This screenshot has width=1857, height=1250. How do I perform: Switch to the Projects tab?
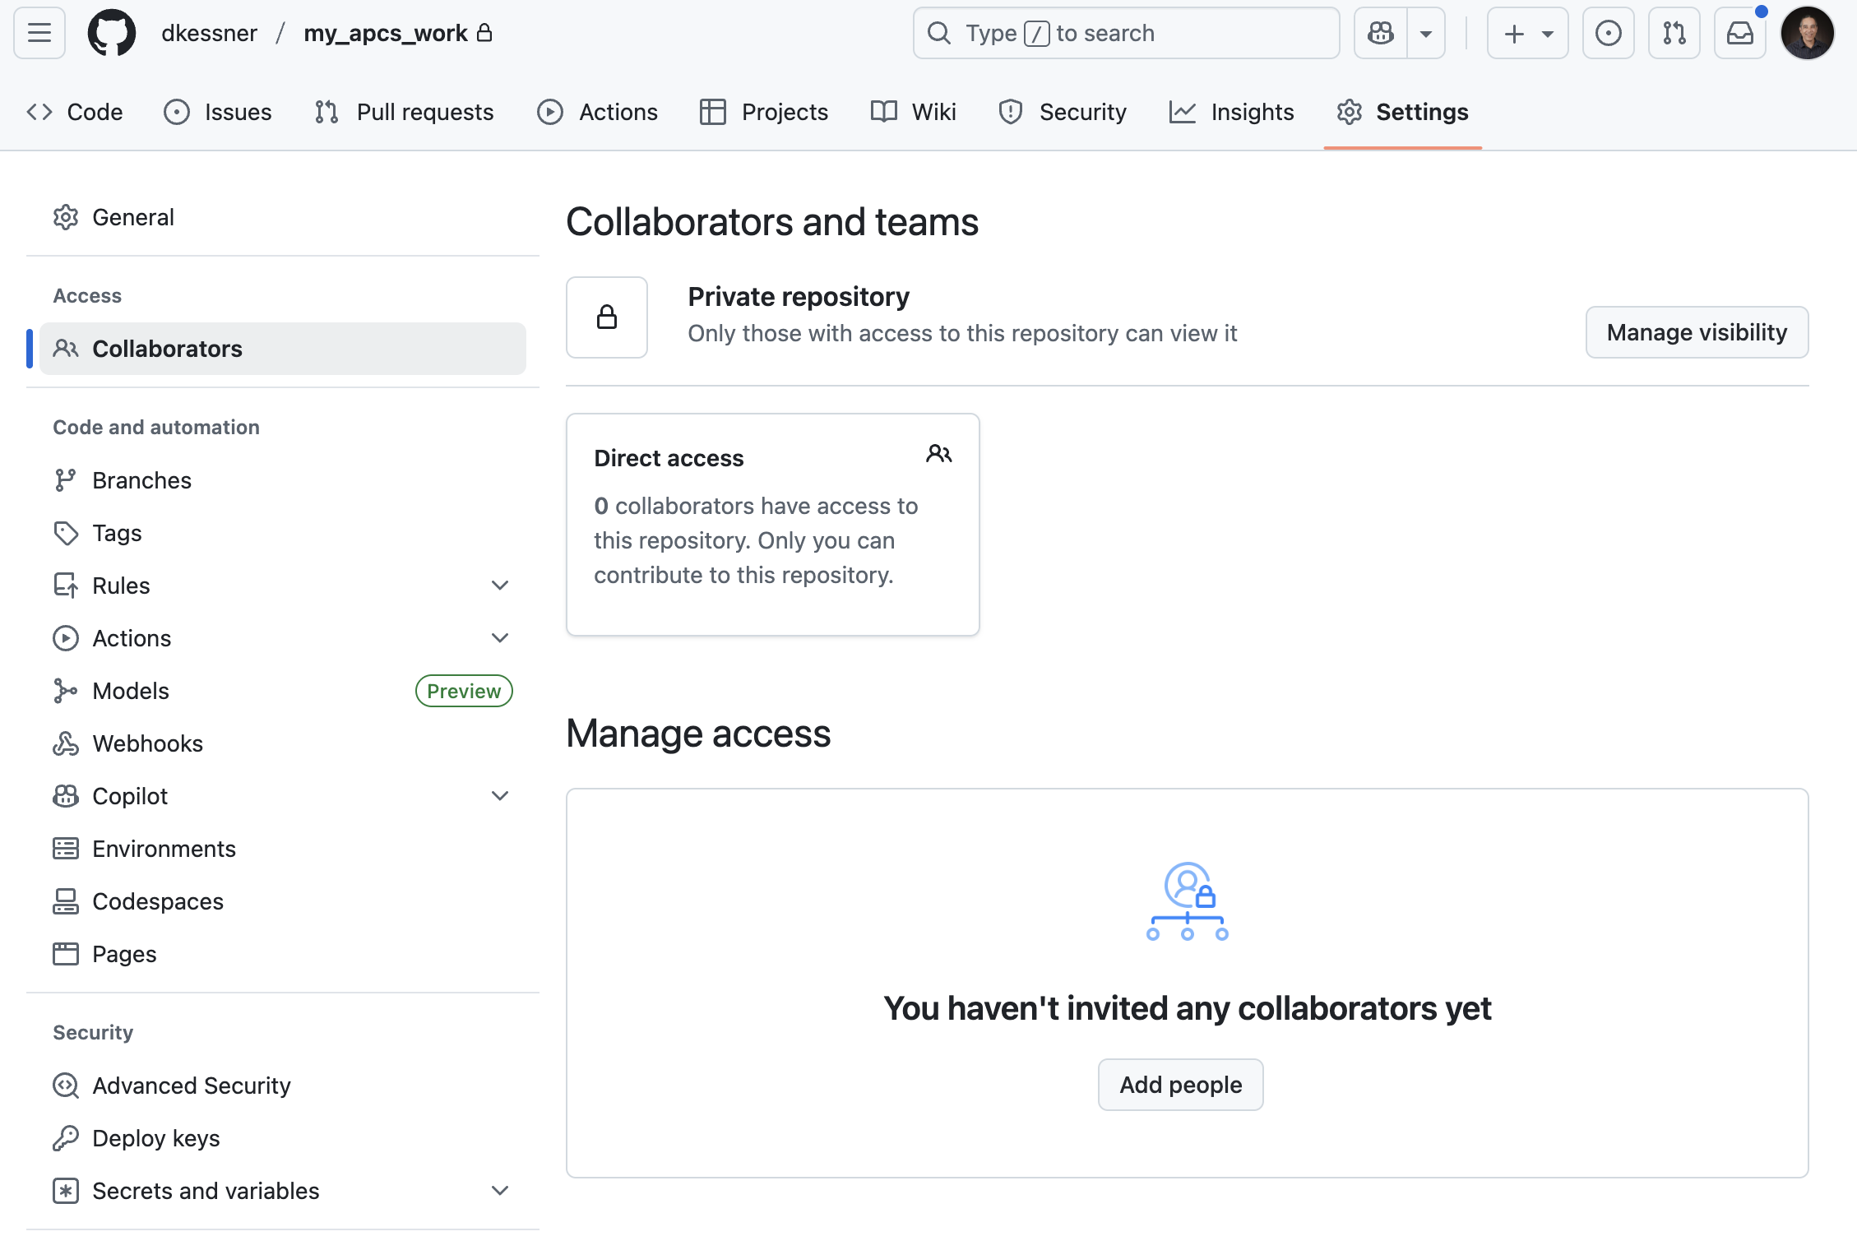click(x=764, y=112)
